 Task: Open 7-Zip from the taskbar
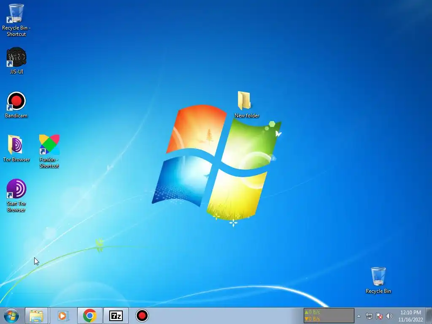pyautogui.click(x=116, y=316)
